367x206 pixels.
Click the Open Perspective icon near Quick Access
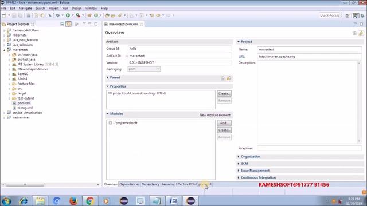pos(348,15)
